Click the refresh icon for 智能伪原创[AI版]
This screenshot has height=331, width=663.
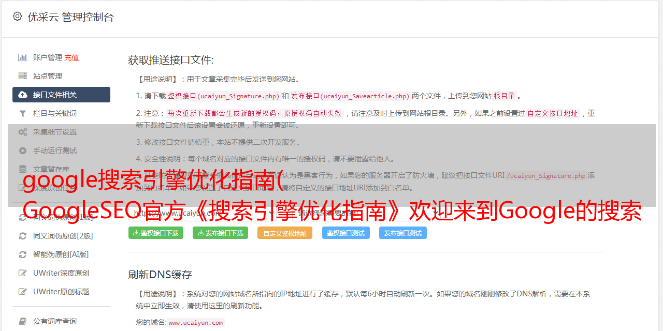pyautogui.click(x=23, y=254)
